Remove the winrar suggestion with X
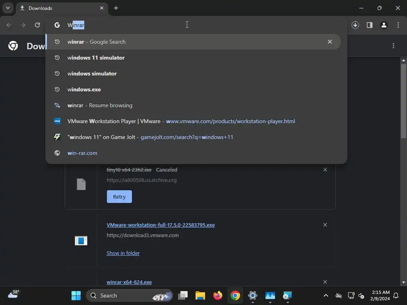 [x=329, y=42]
